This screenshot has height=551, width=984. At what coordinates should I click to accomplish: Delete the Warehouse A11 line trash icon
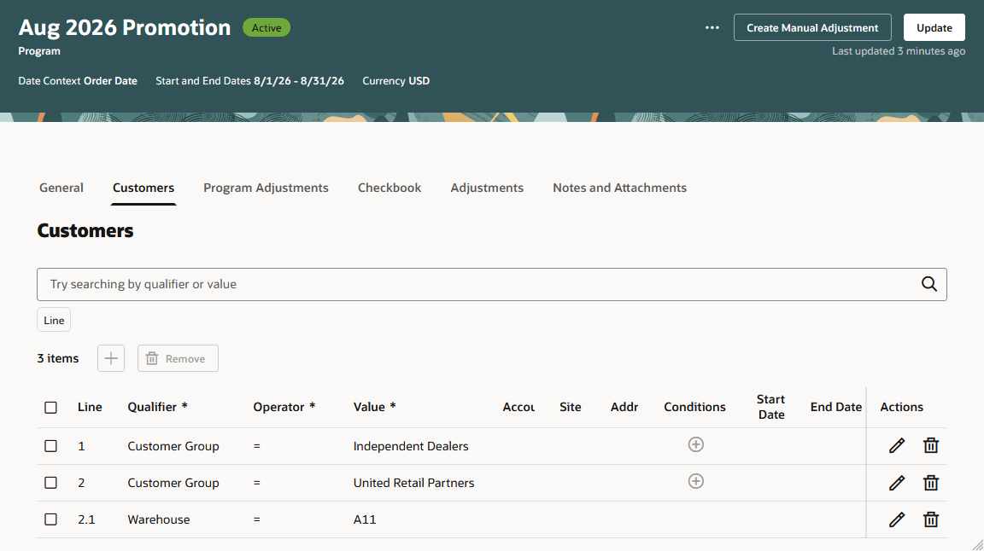[931, 519]
